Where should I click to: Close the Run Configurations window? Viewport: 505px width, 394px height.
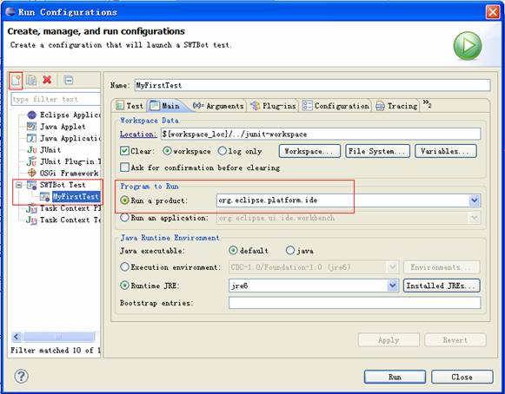click(493, 12)
